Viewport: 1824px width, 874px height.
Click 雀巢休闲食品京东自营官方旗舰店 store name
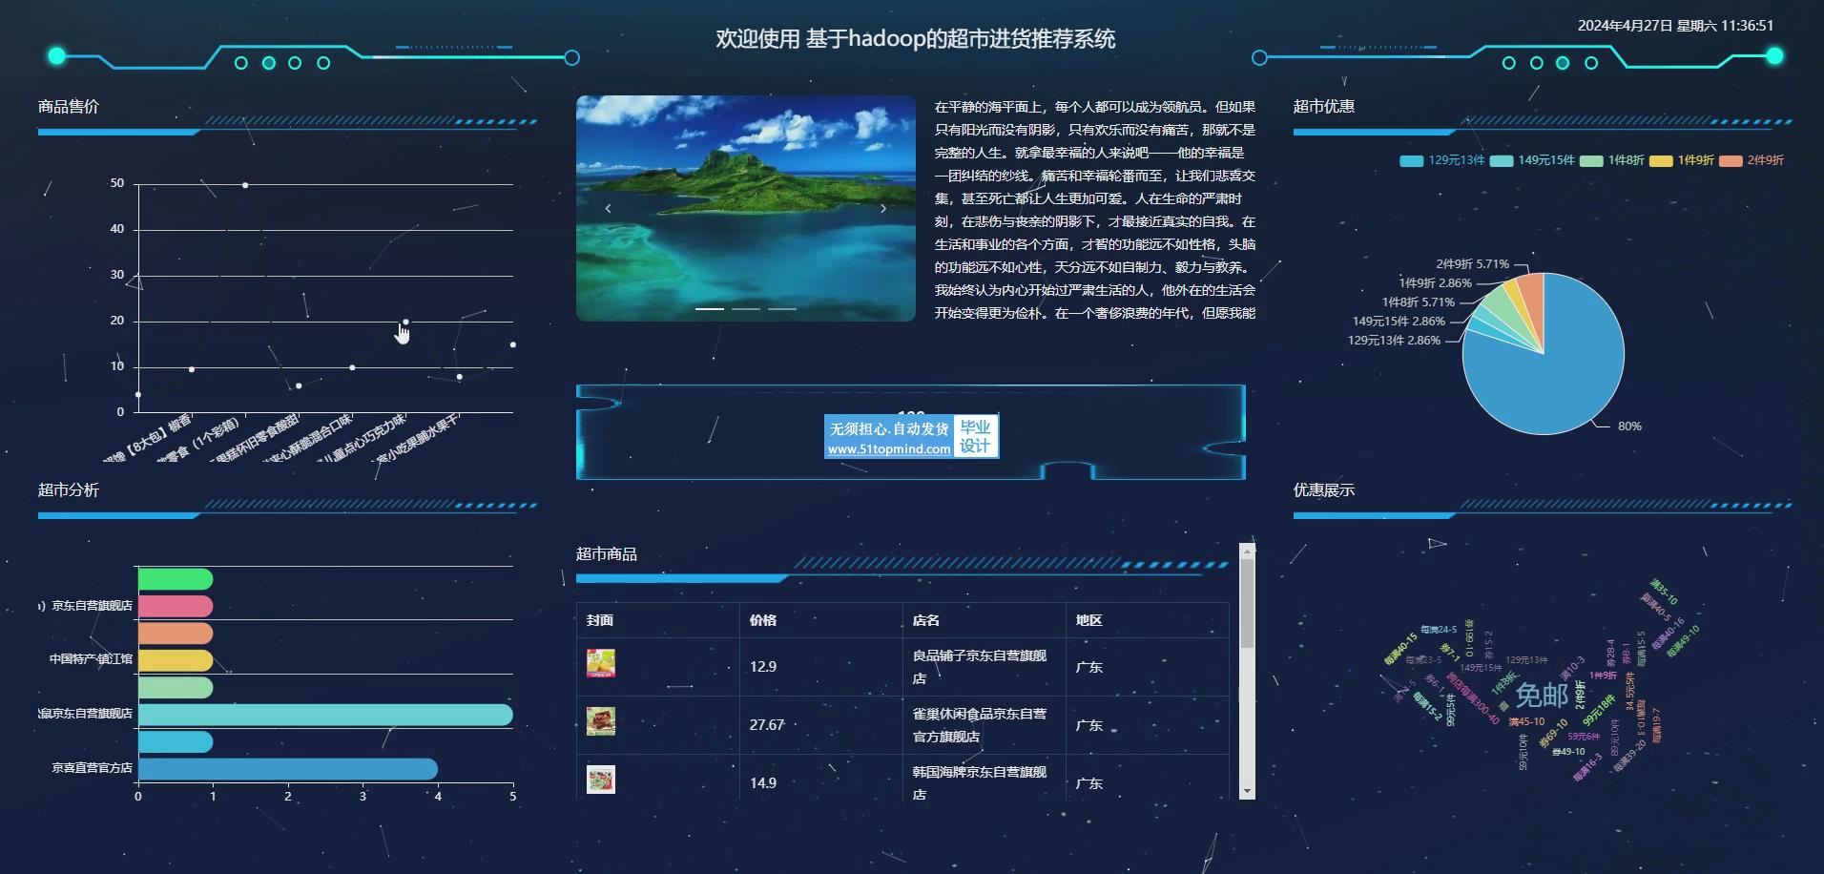(x=980, y=725)
